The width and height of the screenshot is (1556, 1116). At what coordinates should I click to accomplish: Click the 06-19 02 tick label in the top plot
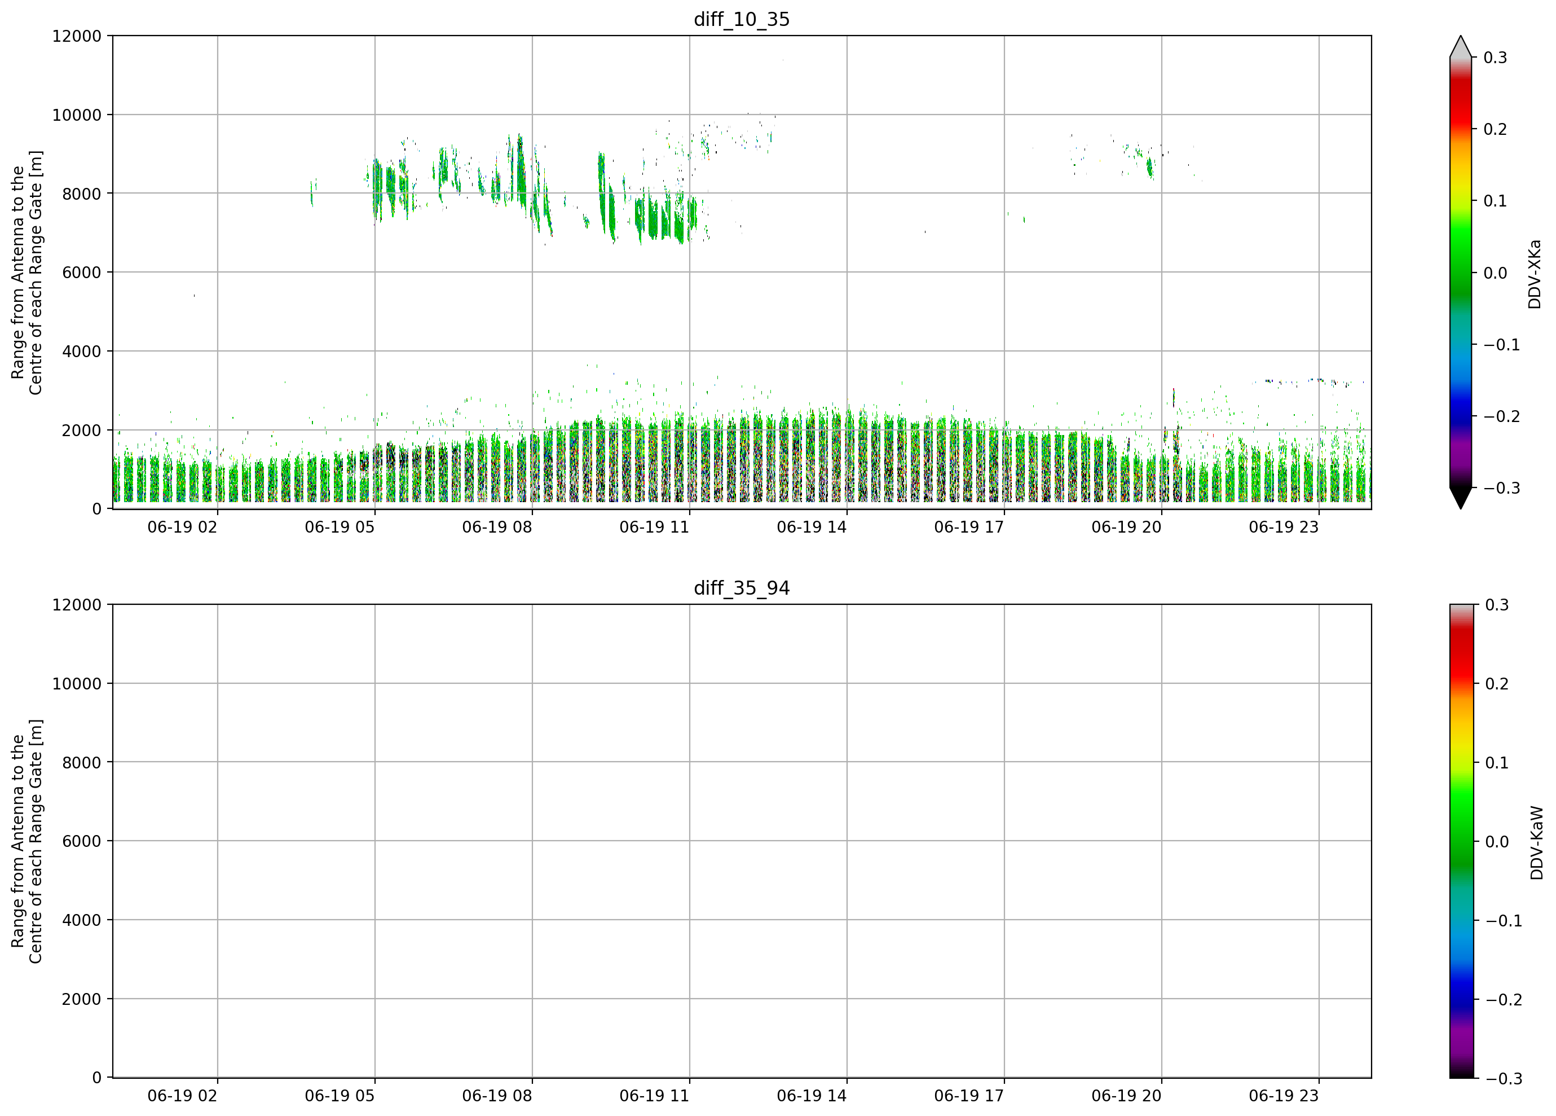coord(182,527)
